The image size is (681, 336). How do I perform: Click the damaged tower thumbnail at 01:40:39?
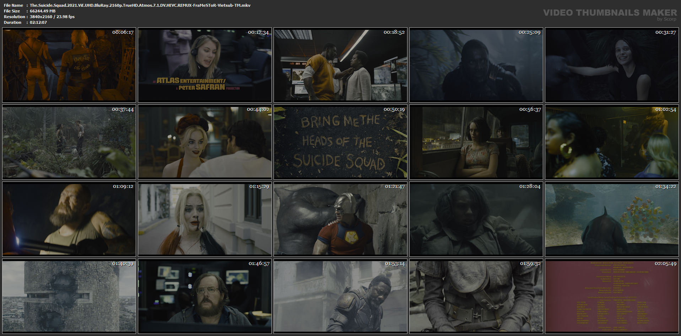point(69,296)
